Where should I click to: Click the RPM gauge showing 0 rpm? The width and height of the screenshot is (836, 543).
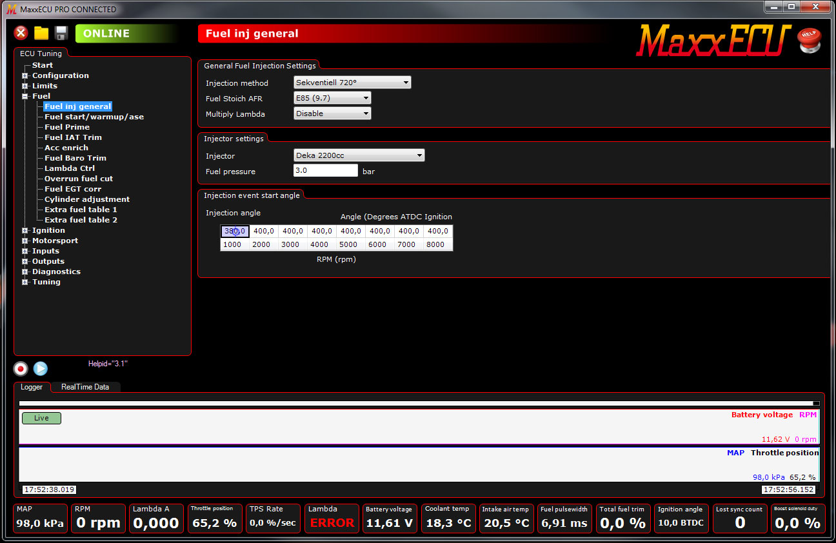point(98,518)
